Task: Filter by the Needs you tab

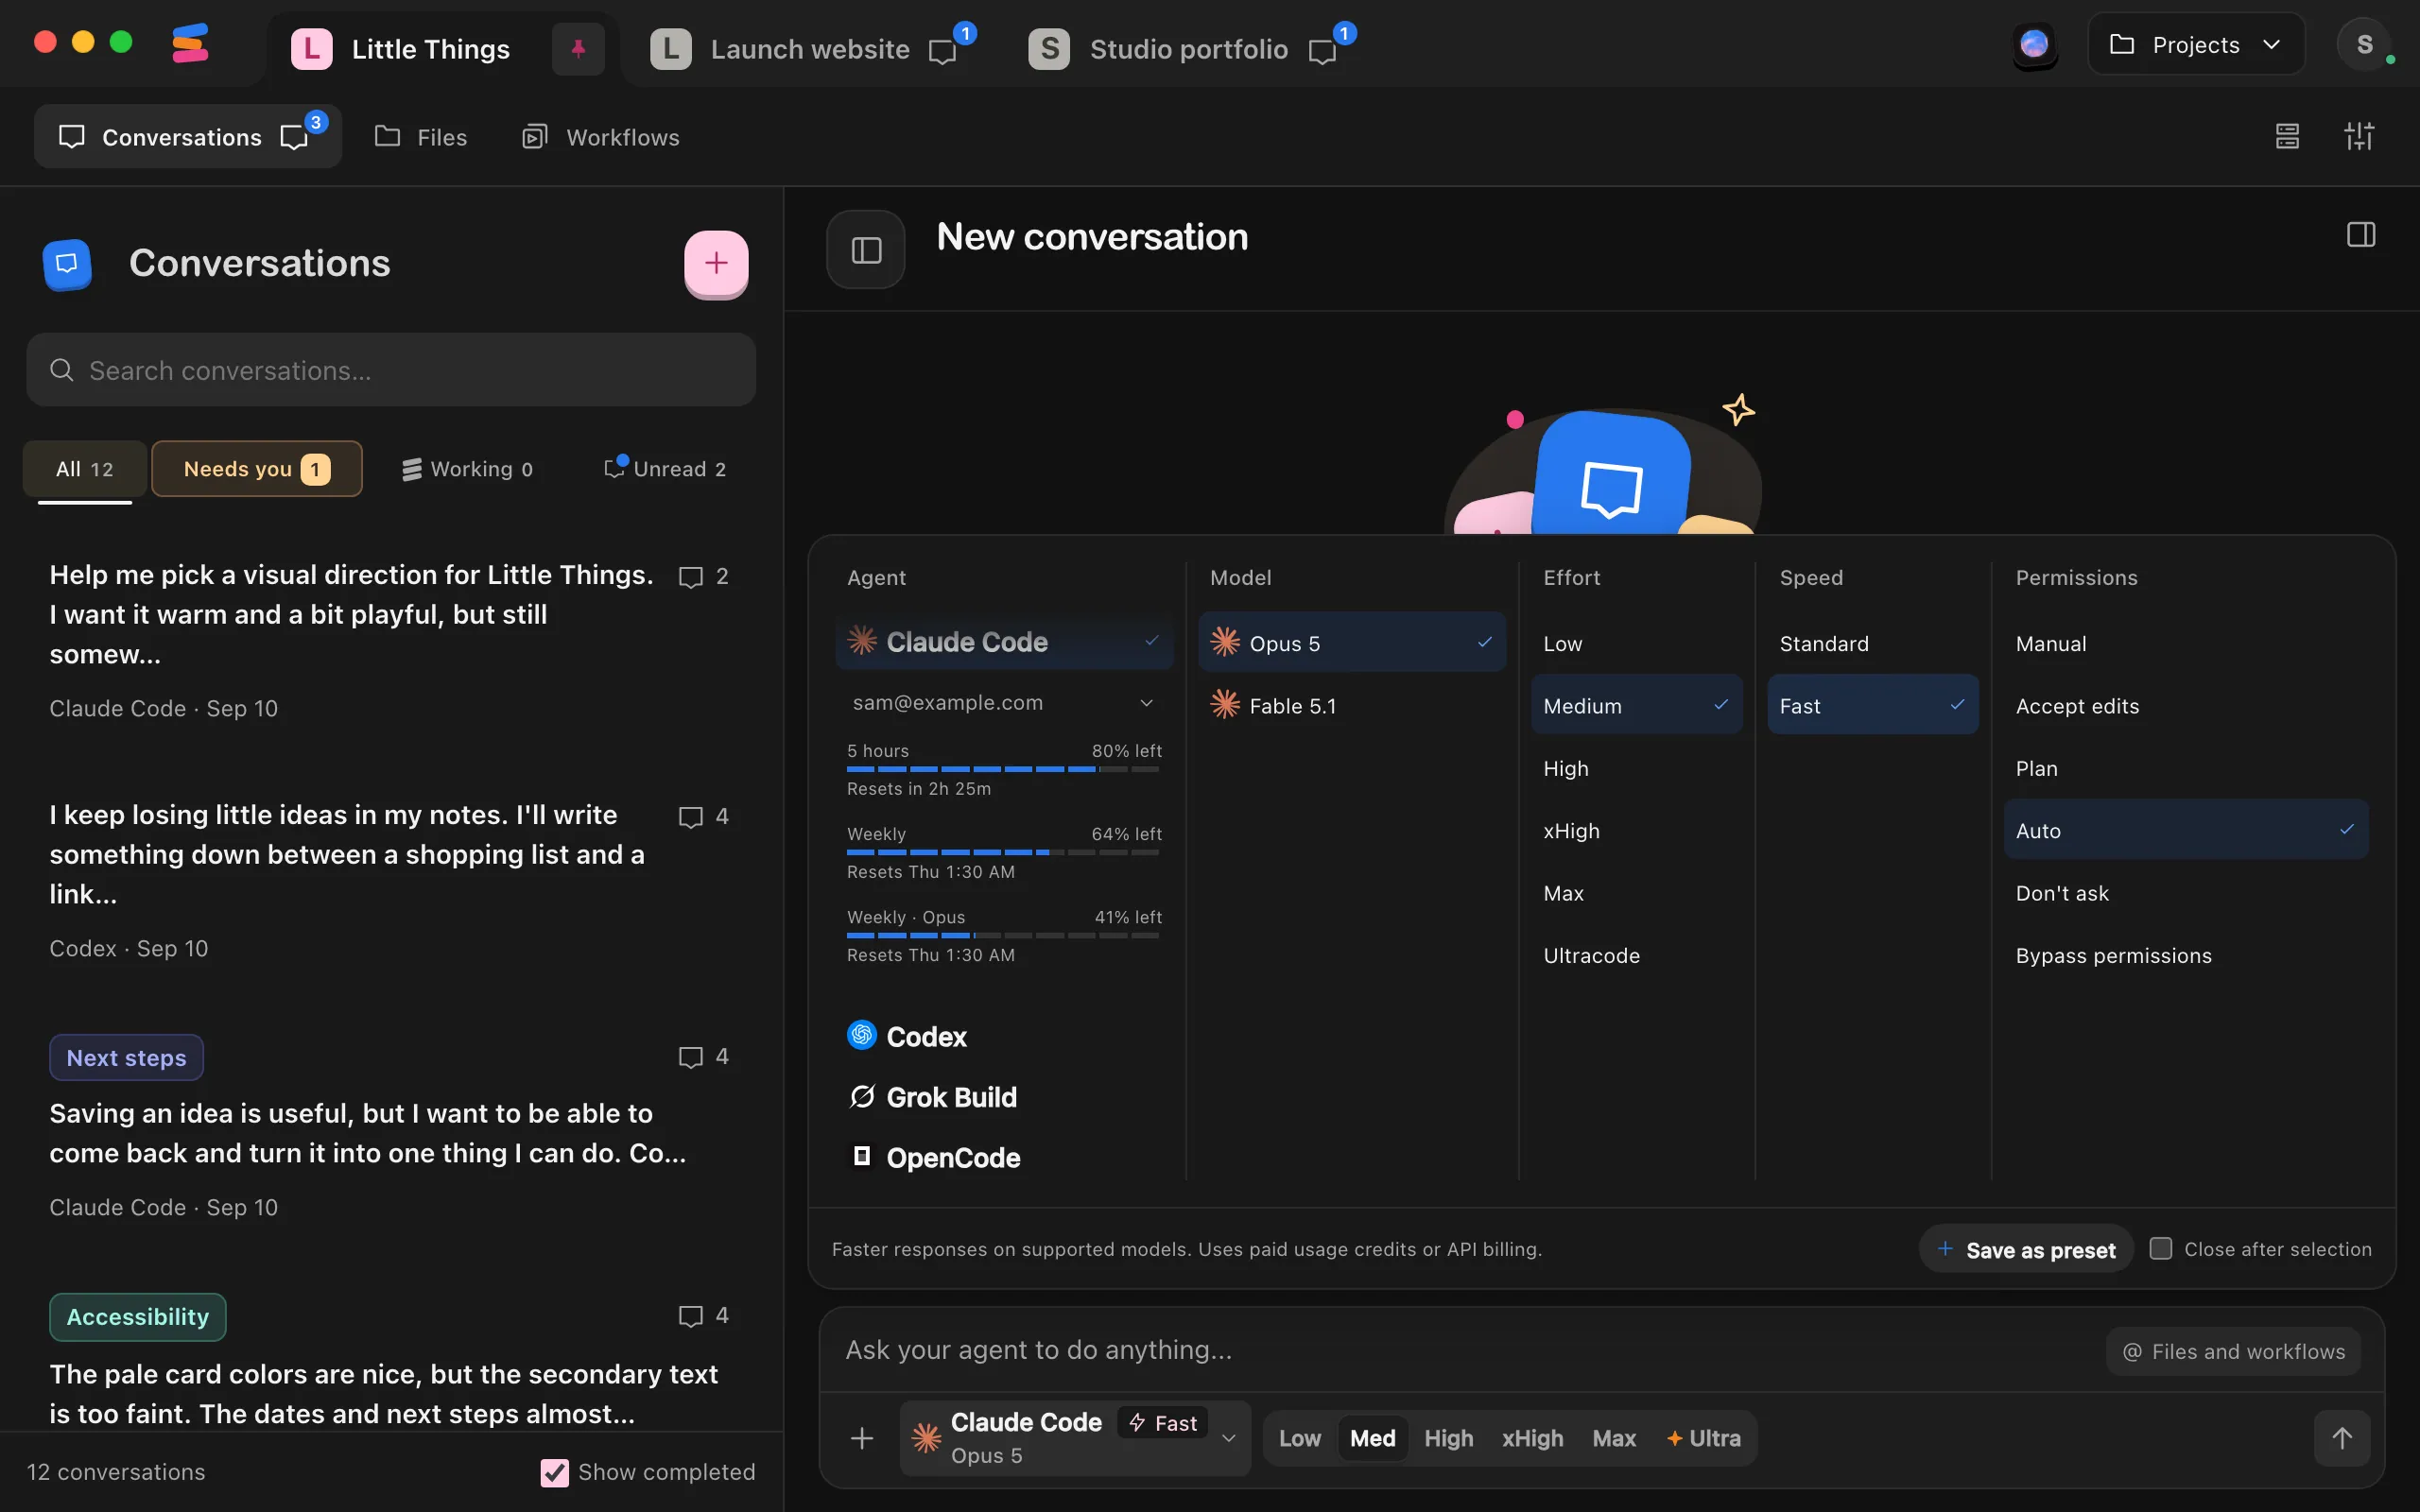Action: tap(256, 469)
